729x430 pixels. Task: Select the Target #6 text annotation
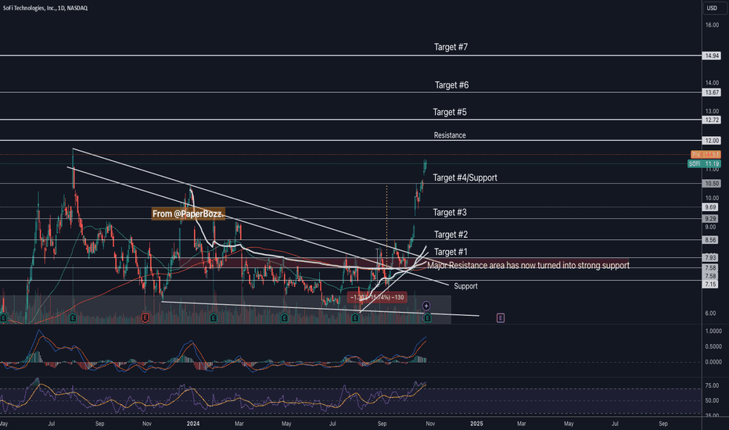(451, 85)
